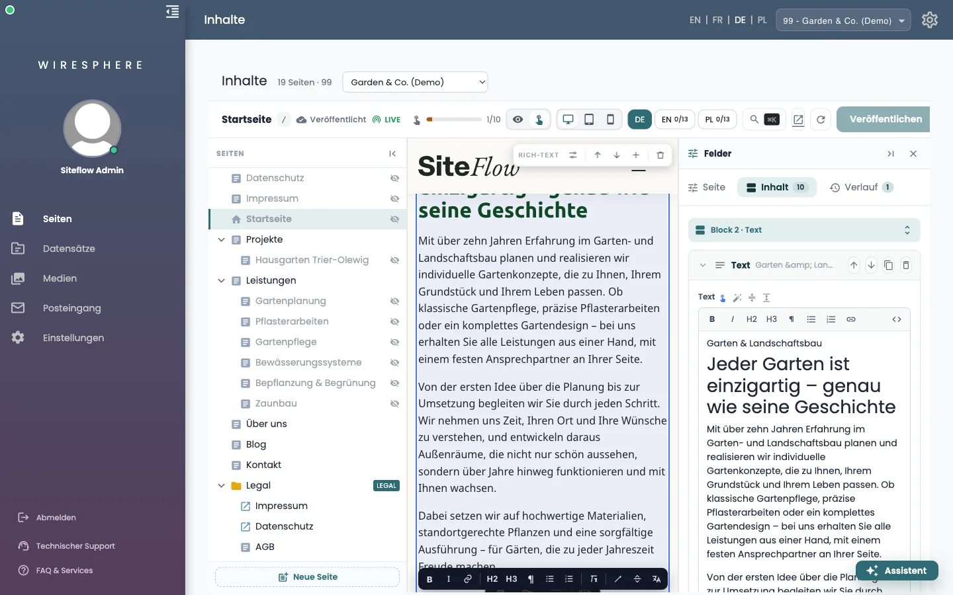Reload the page preview
The height and width of the screenshot is (595, 953).
coord(821,120)
